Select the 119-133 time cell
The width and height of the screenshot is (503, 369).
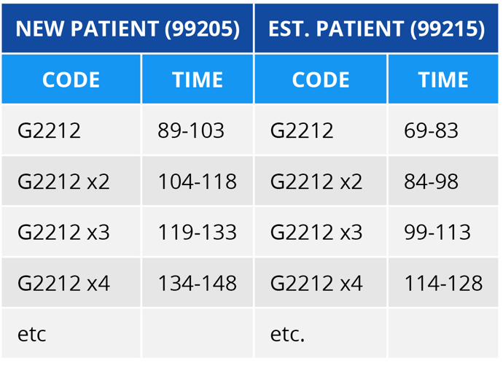(x=197, y=232)
